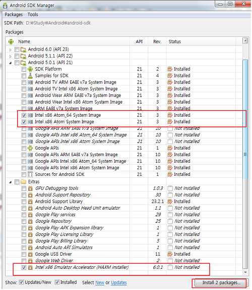Click the Android Auto API Simulators package icon
Screen dimensions: 252x290
pyautogui.click(x=30, y=248)
